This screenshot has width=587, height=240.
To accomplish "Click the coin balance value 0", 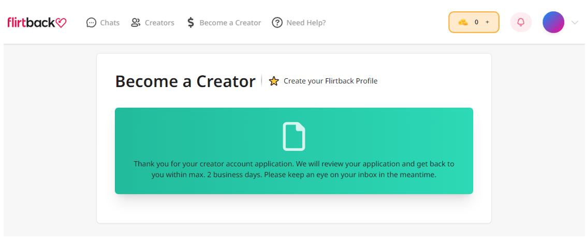I will tap(476, 22).
